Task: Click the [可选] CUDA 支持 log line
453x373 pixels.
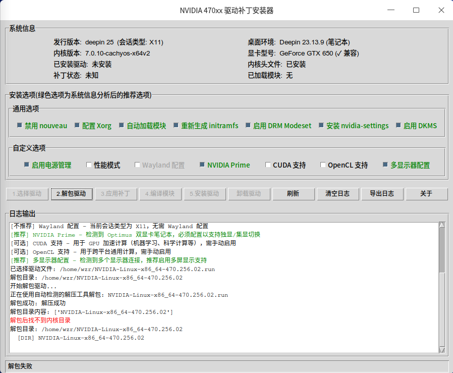Action: click(123, 243)
